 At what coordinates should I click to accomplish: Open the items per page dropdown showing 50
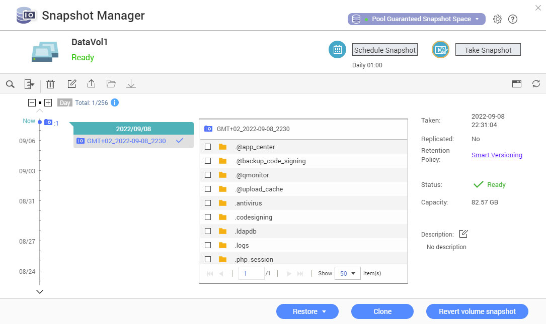point(348,273)
